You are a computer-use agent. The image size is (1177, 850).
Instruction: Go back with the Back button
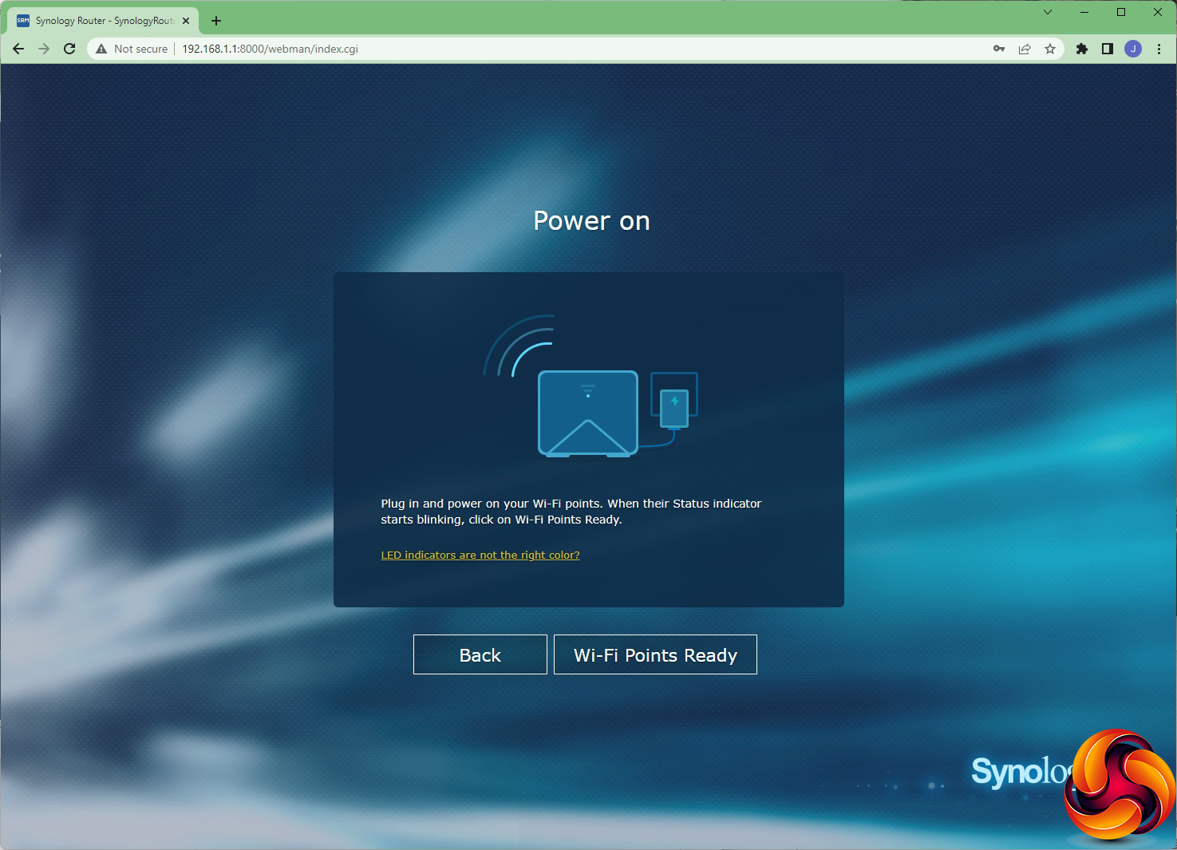pos(480,654)
